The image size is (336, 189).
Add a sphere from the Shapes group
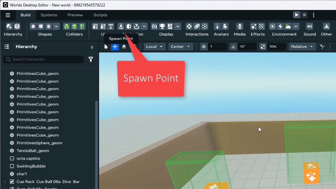click(x=33, y=27)
